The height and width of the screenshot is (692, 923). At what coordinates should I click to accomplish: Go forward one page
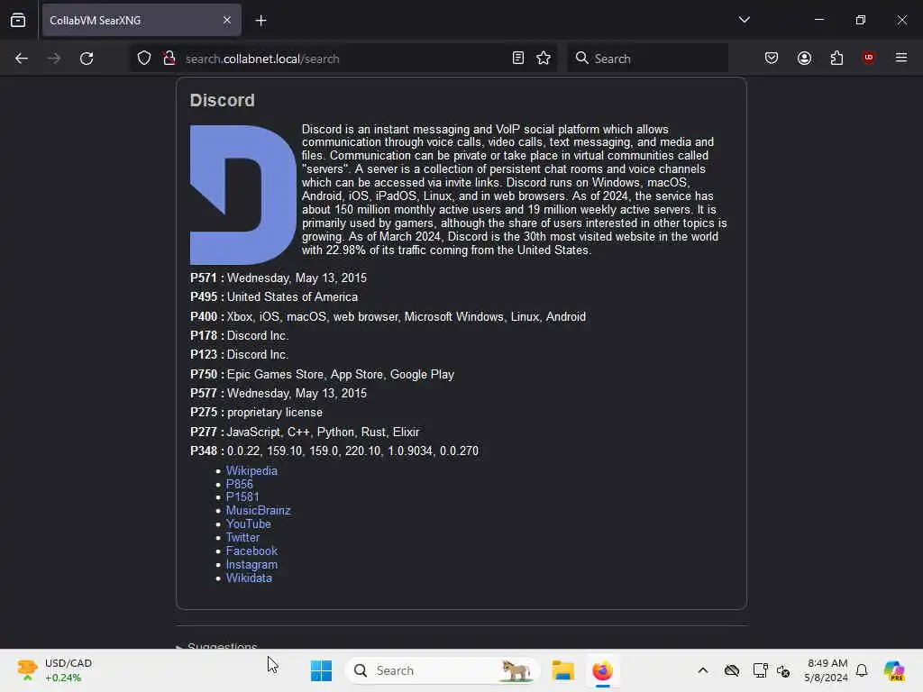point(54,59)
